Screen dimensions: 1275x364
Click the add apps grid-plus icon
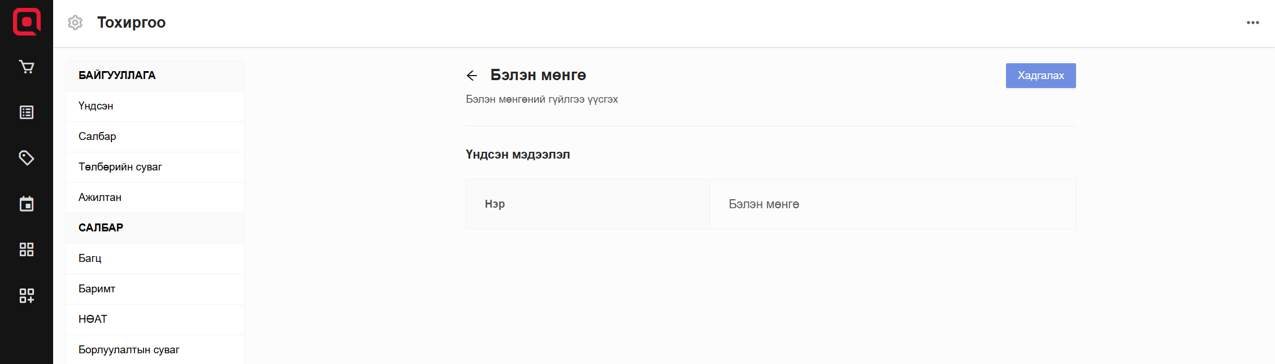(27, 295)
